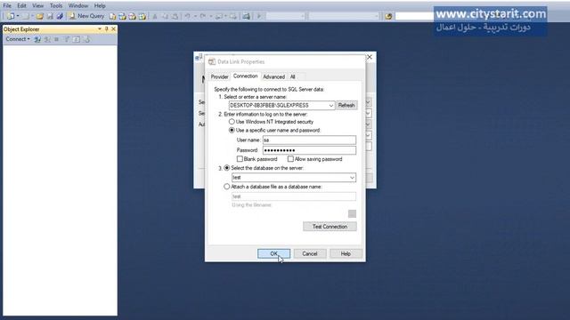570x320 pixels.
Task: Close the Object Explorer panel
Action: 113,28
